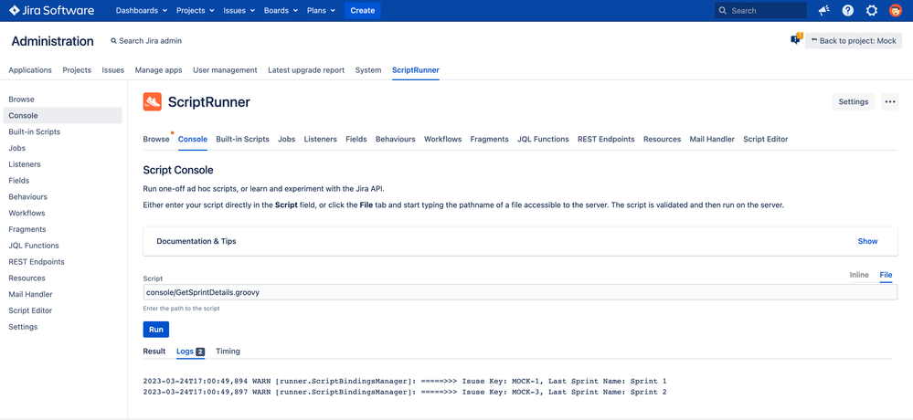Image resolution: width=913 pixels, height=420 pixels.
Task: Open the System admin tab
Action: pyautogui.click(x=368, y=69)
